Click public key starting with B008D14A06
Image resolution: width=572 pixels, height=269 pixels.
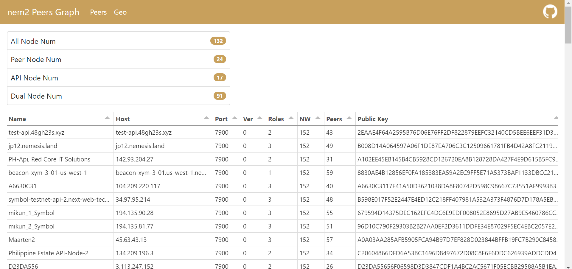(x=457, y=146)
